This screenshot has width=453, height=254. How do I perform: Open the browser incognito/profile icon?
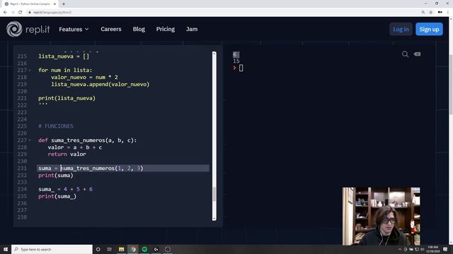click(440, 13)
